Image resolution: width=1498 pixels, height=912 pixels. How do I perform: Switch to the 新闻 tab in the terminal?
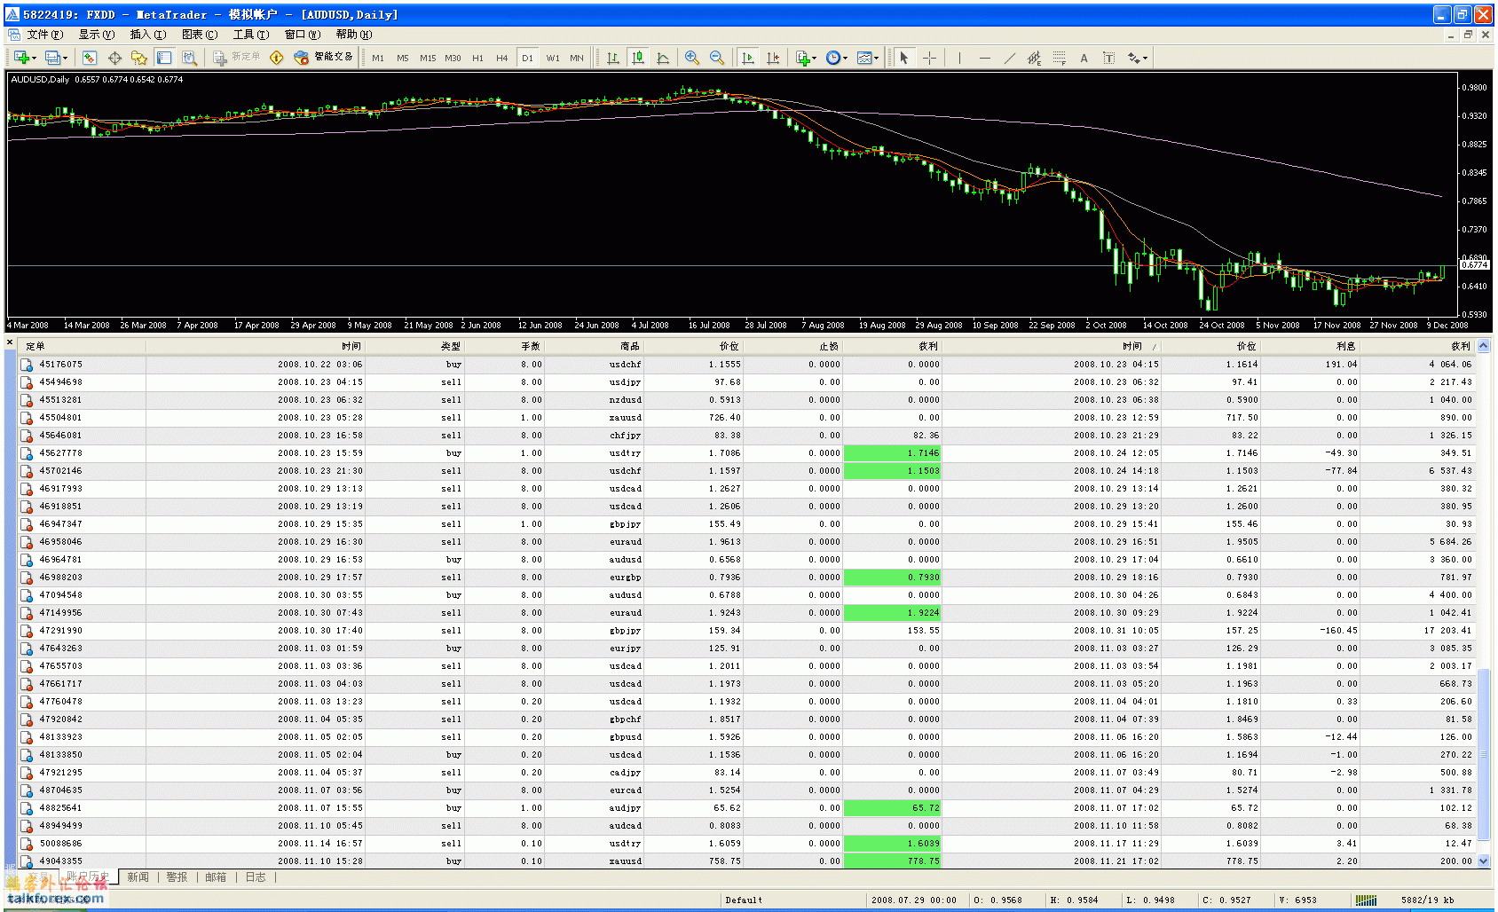click(x=138, y=877)
